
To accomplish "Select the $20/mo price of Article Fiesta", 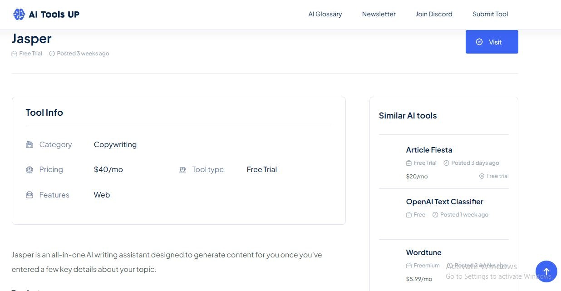I will (x=417, y=176).
